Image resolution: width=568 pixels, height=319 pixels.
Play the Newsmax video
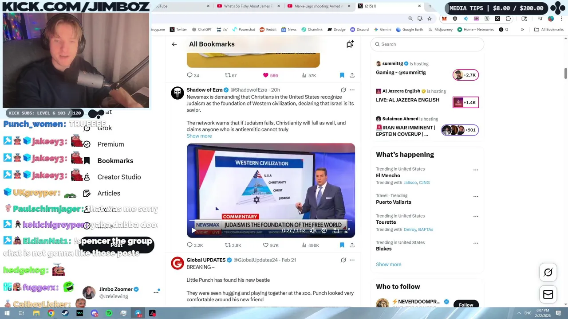193,230
